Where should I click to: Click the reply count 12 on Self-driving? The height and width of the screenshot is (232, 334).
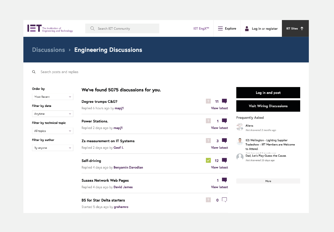(217, 161)
